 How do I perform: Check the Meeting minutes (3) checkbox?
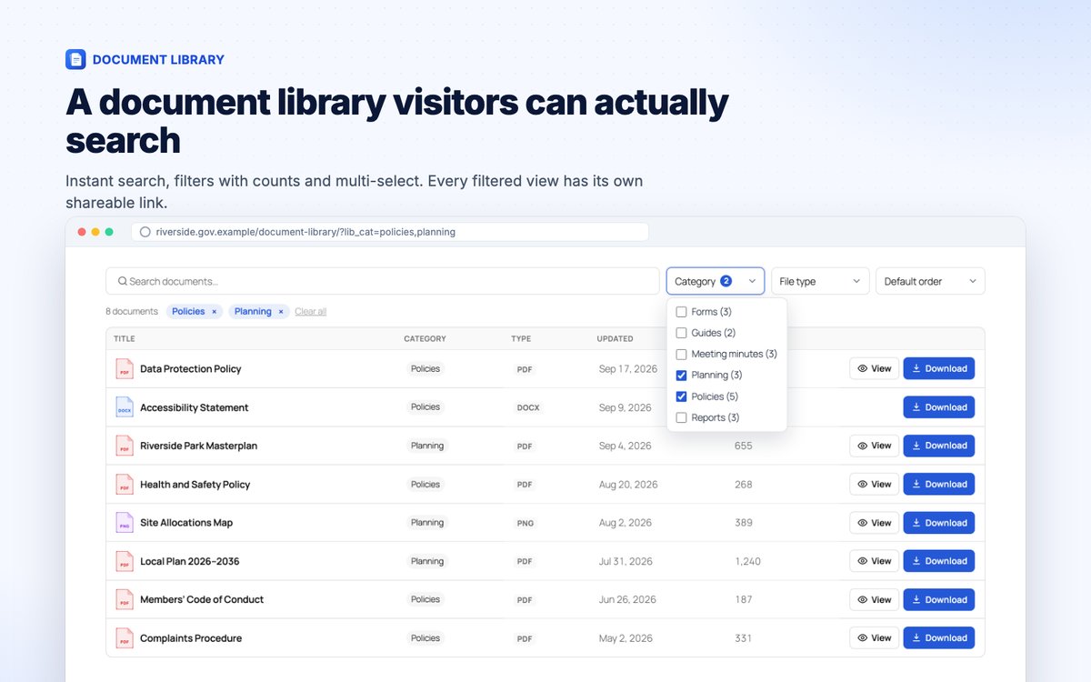click(x=682, y=354)
